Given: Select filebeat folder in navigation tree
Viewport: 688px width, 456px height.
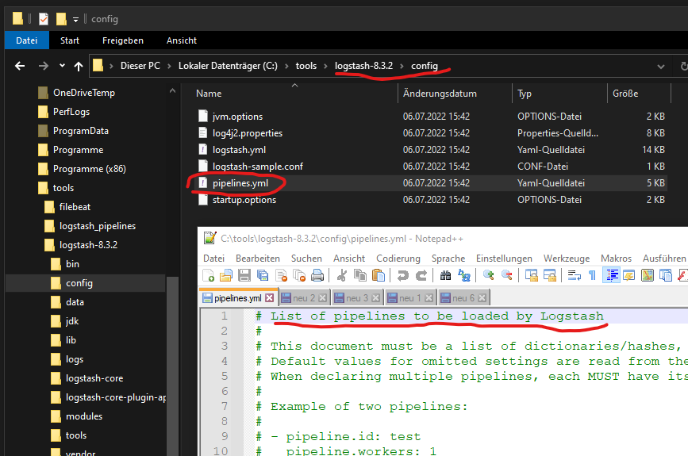Looking at the screenshot, I should point(75,207).
